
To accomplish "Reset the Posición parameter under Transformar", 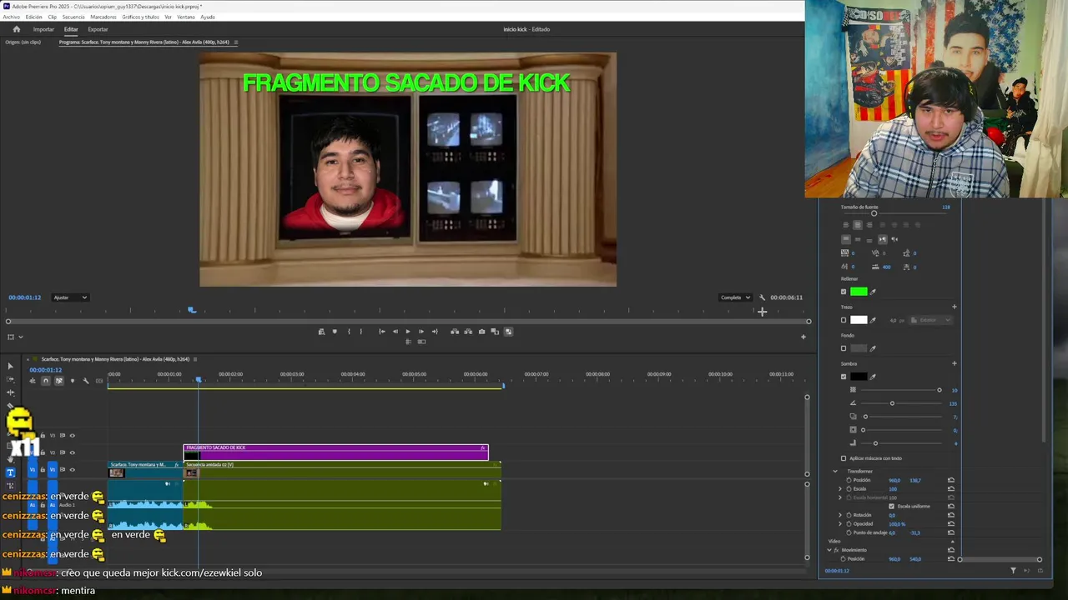I will (951, 480).
